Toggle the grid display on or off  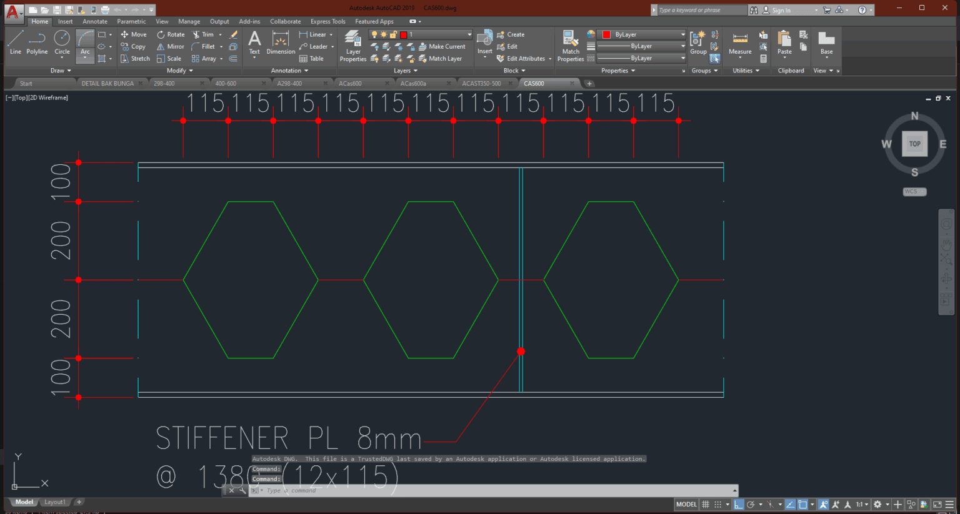coord(705,504)
